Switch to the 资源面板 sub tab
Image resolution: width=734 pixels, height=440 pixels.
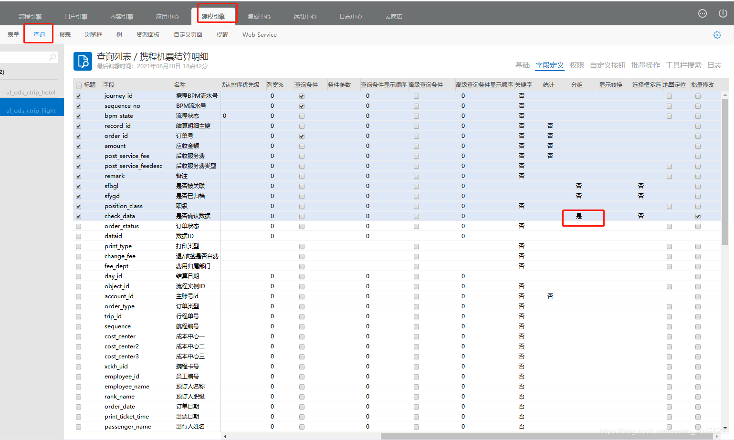148,34
